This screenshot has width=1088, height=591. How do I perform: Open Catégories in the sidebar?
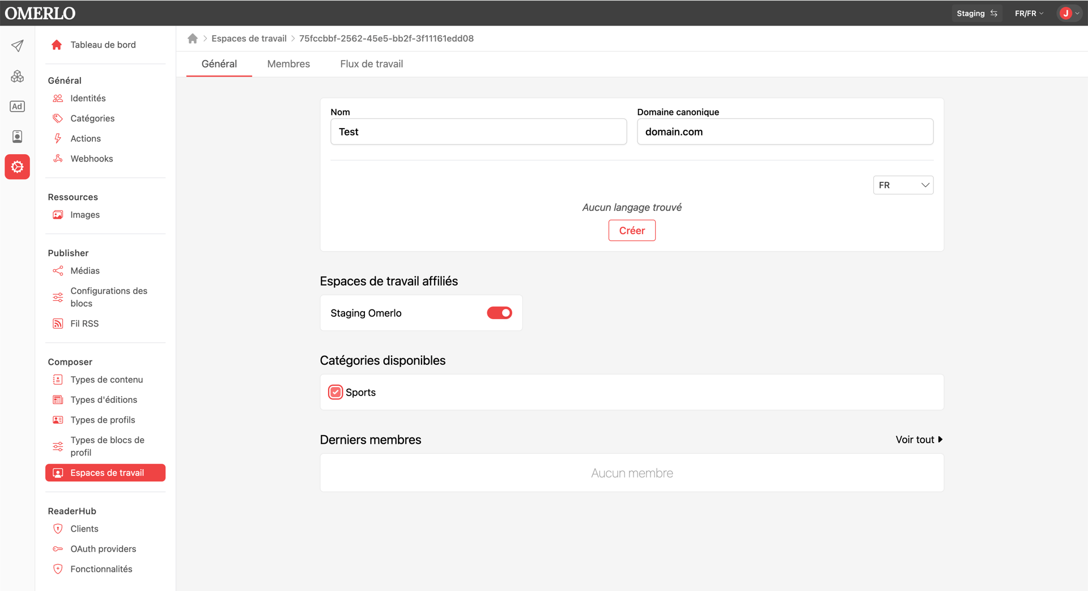92,118
